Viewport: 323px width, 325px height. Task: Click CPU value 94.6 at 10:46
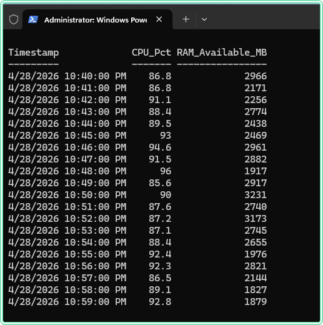click(x=160, y=147)
